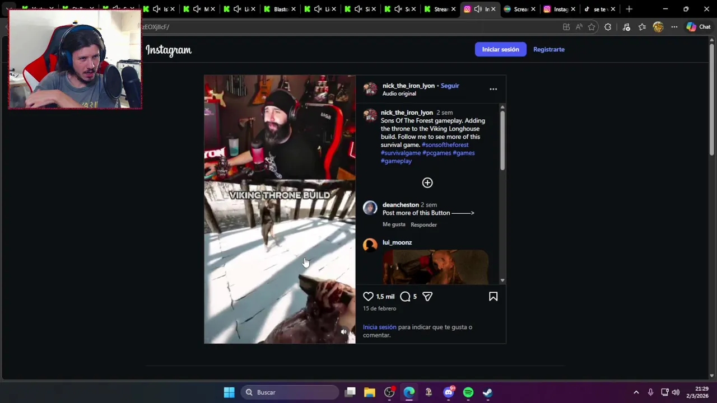Open deancheston's profile picture

[x=370, y=208]
